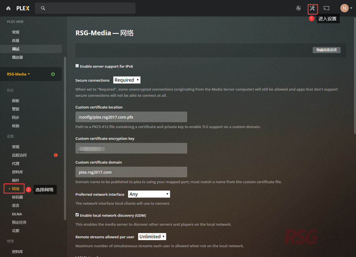Click the 状态 section header
This screenshot has height=257, width=356.
tap(10, 90)
